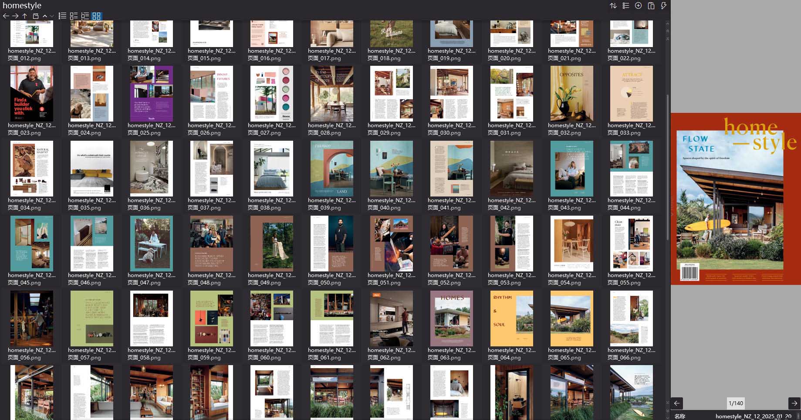Click the down chevron in the navigation bar
The height and width of the screenshot is (420, 801).
(52, 16)
